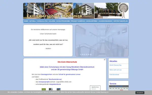Image resolution: width=152 pixels, height=95 pixels.
Task: Open the Berufsorientierung link
Action: (x=55, y=79)
